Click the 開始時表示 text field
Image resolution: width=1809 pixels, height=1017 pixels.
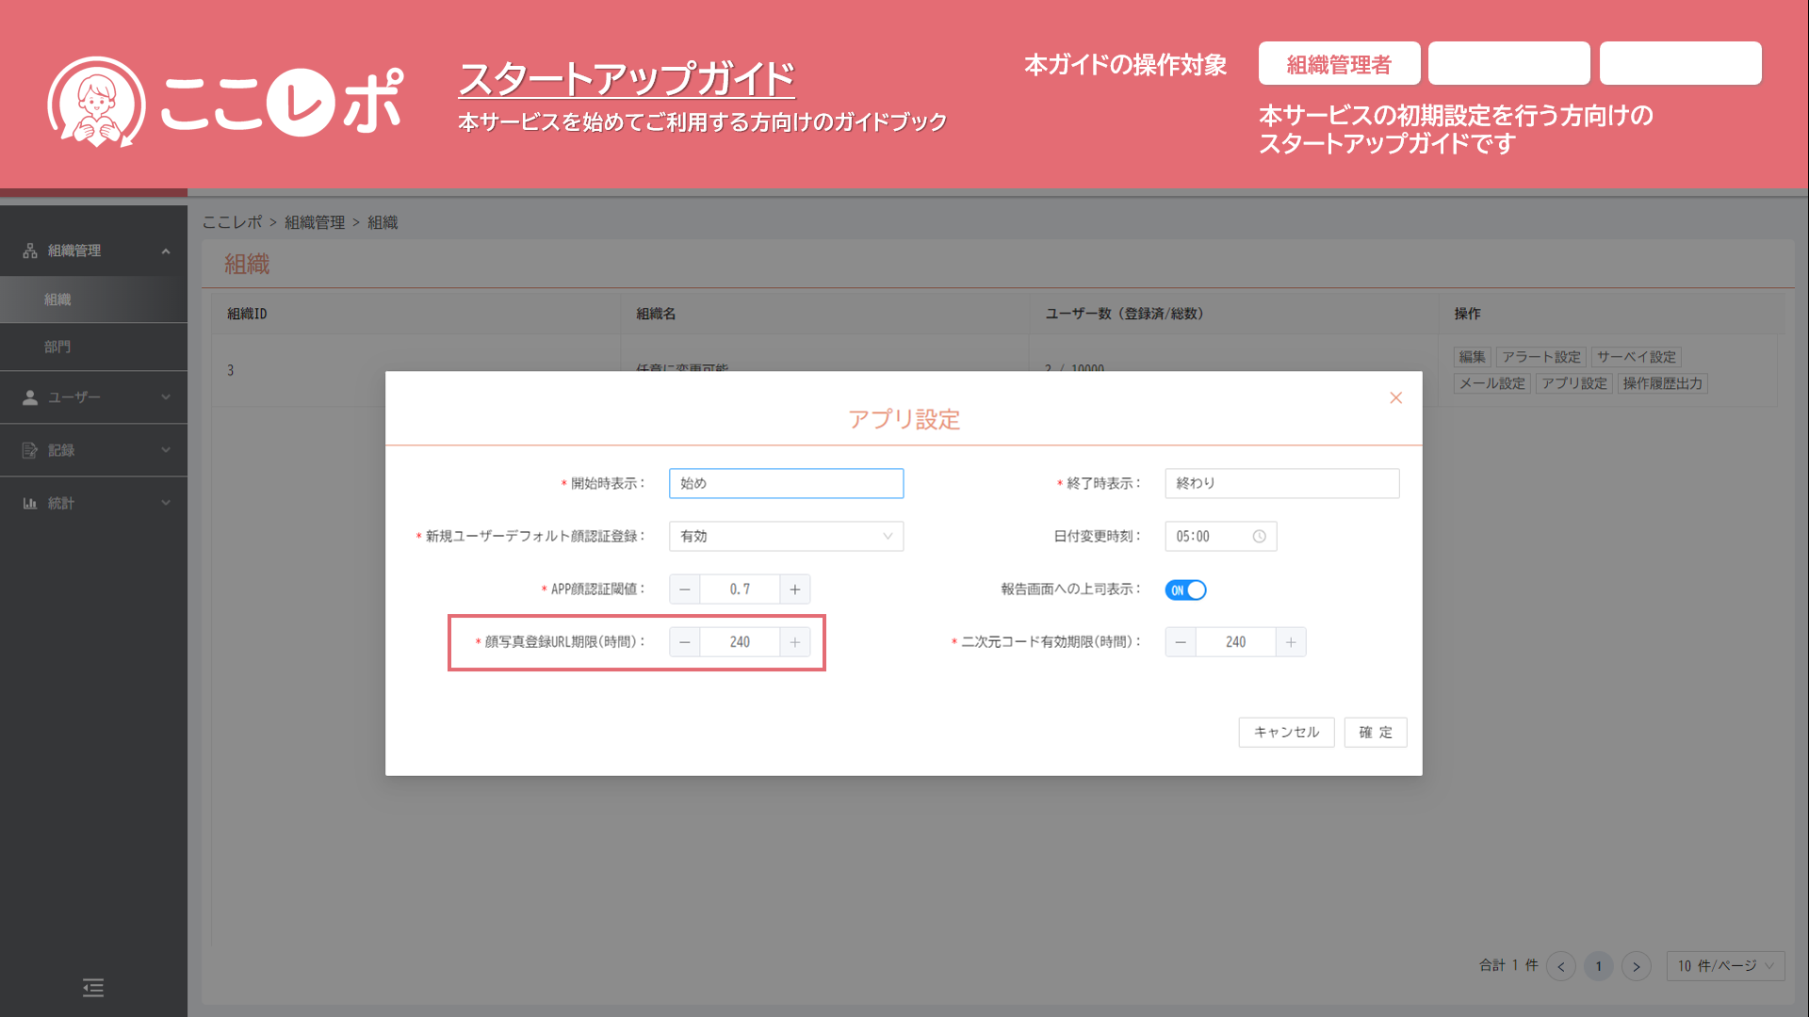pyautogui.click(x=786, y=484)
